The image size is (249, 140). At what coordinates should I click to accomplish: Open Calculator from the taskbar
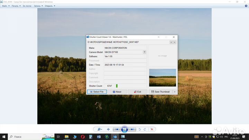91,137
